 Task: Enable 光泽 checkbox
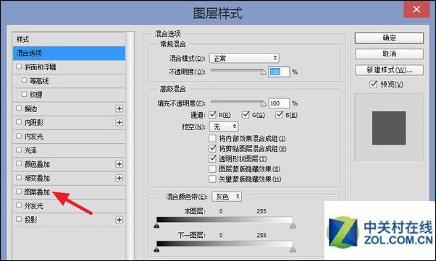pos(19,150)
